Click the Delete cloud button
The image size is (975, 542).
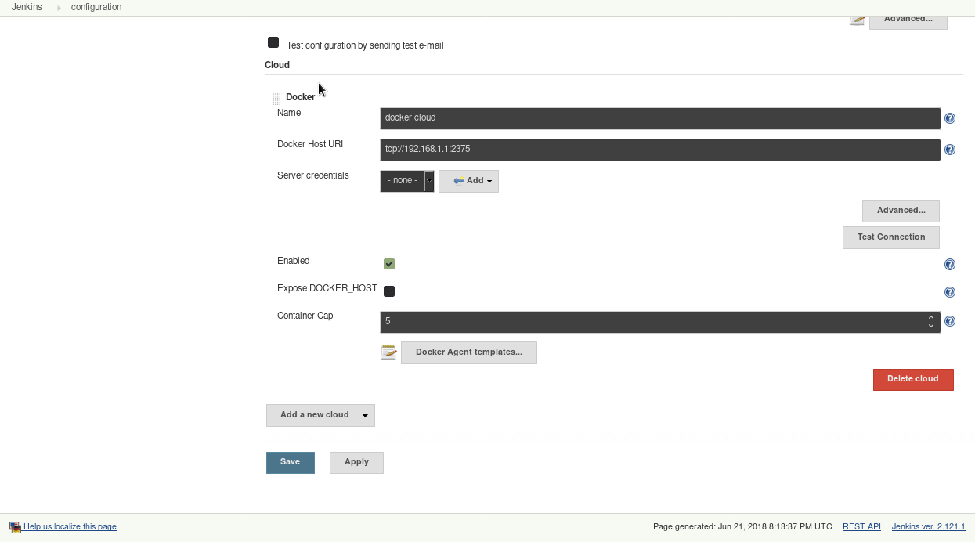click(x=913, y=380)
